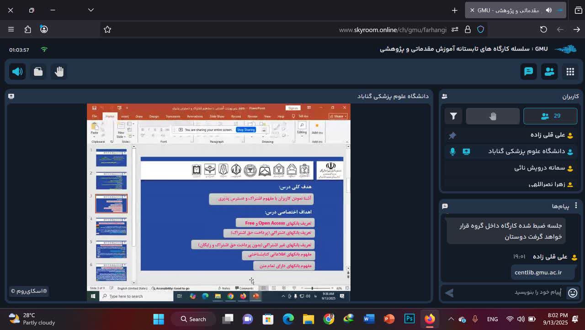Open the messages panel three-dot menu
Screen dimensions: 585x330
pyautogui.click(x=576, y=206)
